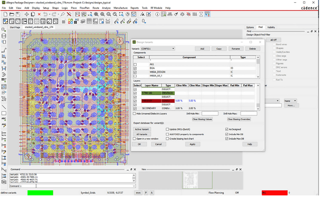Switch to the Options tab
This screenshot has height=197, width=321.
[250, 27]
